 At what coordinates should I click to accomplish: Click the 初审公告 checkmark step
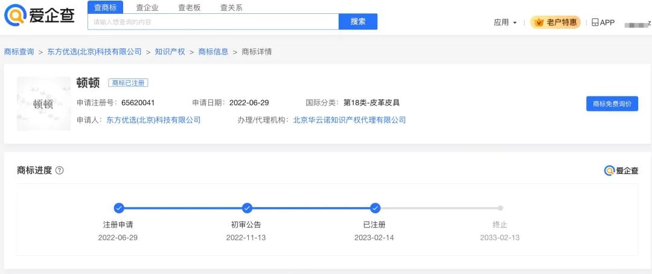click(x=247, y=208)
